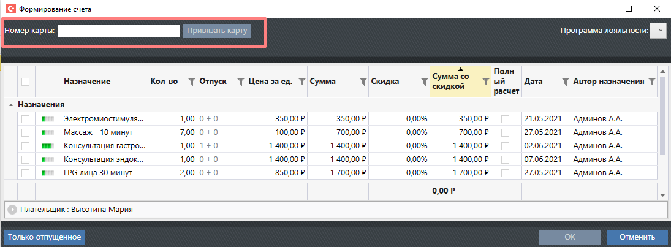Expand the Плательщик : Высотина Мария panel
The width and height of the screenshot is (671, 247).
tap(12, 210)
